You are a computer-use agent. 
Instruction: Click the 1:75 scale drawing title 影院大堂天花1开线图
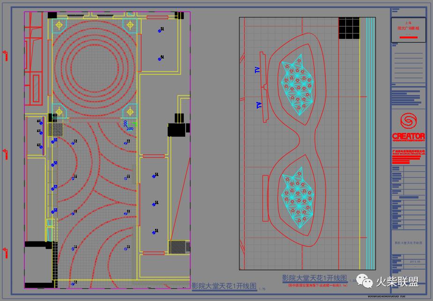(x=224, y=286)
